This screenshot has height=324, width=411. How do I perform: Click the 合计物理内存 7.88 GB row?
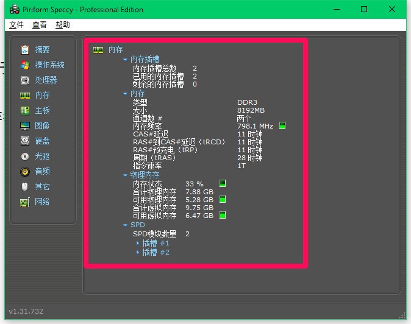pyautogui.click(x=173, y=192)
